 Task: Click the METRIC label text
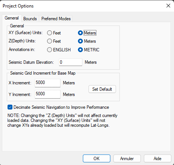[92, 50]
